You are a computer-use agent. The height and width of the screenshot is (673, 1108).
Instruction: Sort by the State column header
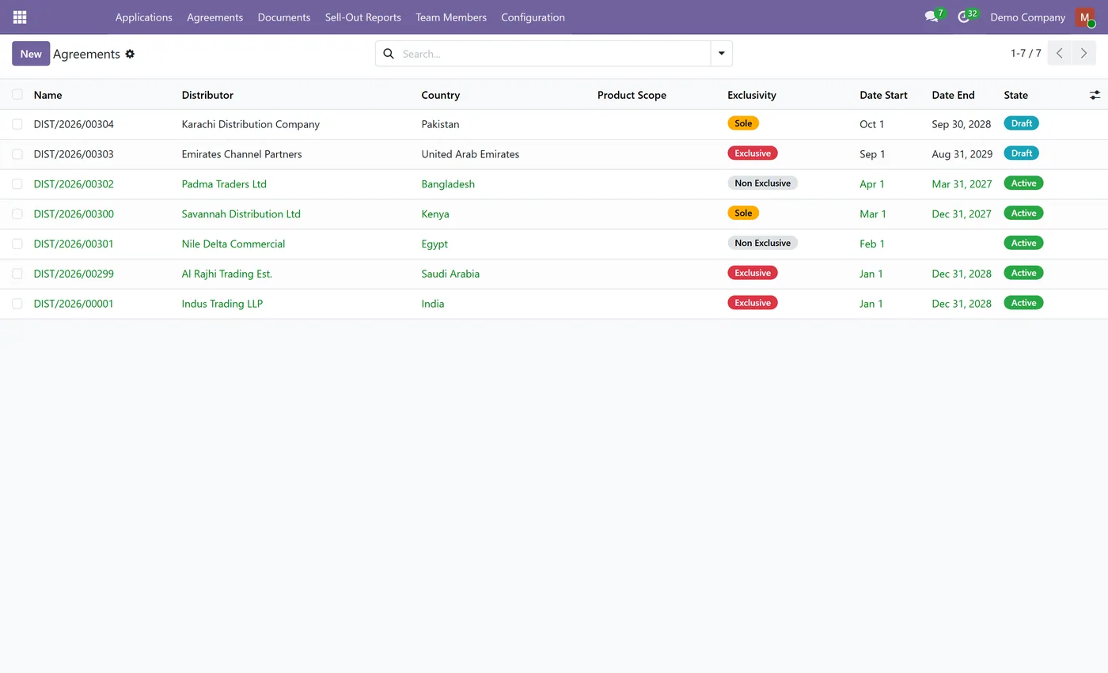coord(1015,95)
